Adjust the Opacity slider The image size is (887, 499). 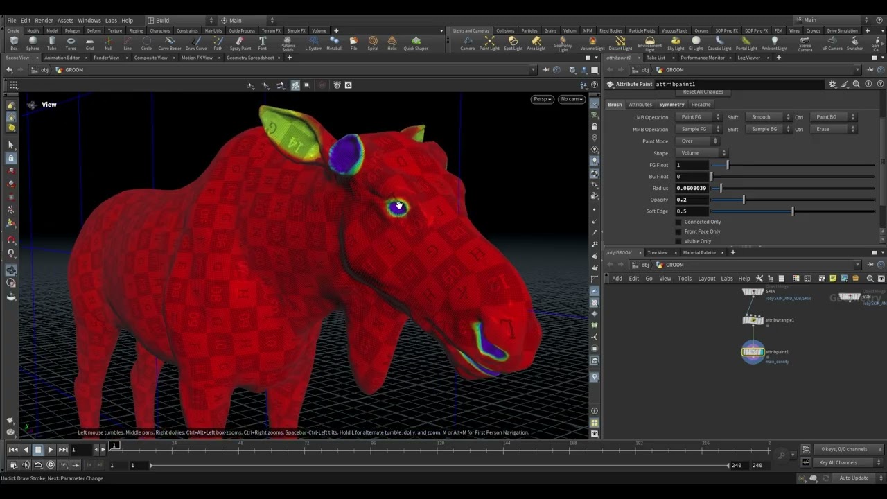(793, 200)
